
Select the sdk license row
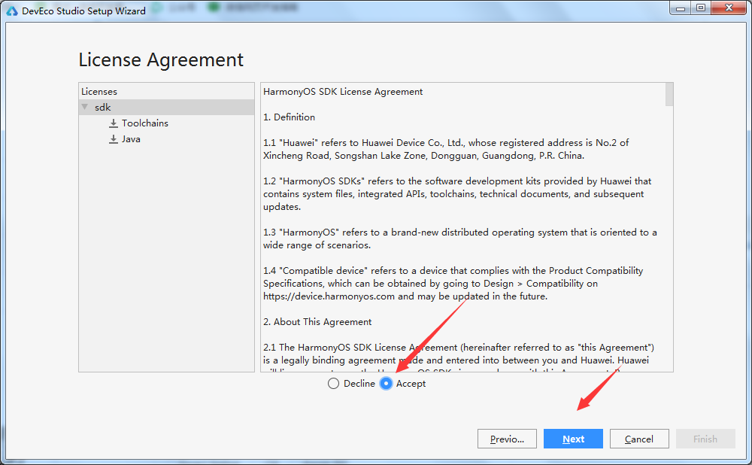(166, 107)
